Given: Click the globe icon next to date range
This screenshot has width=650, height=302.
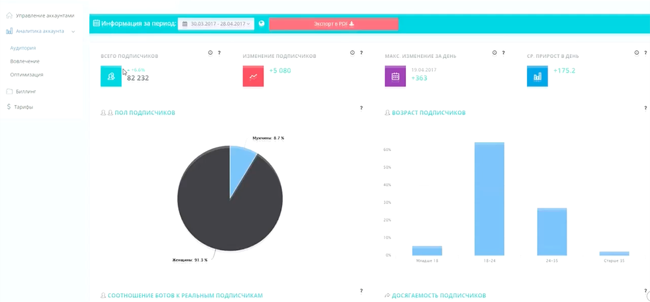Looking at the screenshot, I should coord(262,24).
